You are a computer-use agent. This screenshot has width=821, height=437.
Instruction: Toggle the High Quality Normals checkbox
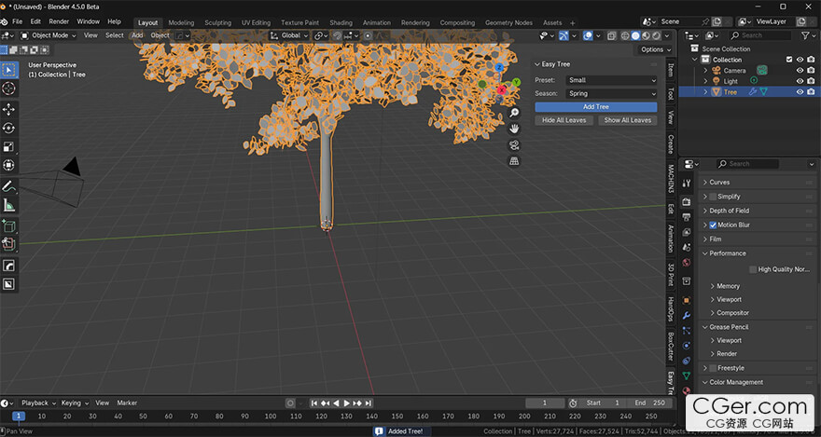[x=752, y=269]
